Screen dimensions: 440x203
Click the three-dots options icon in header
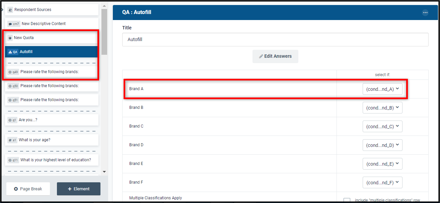(425, 13)
